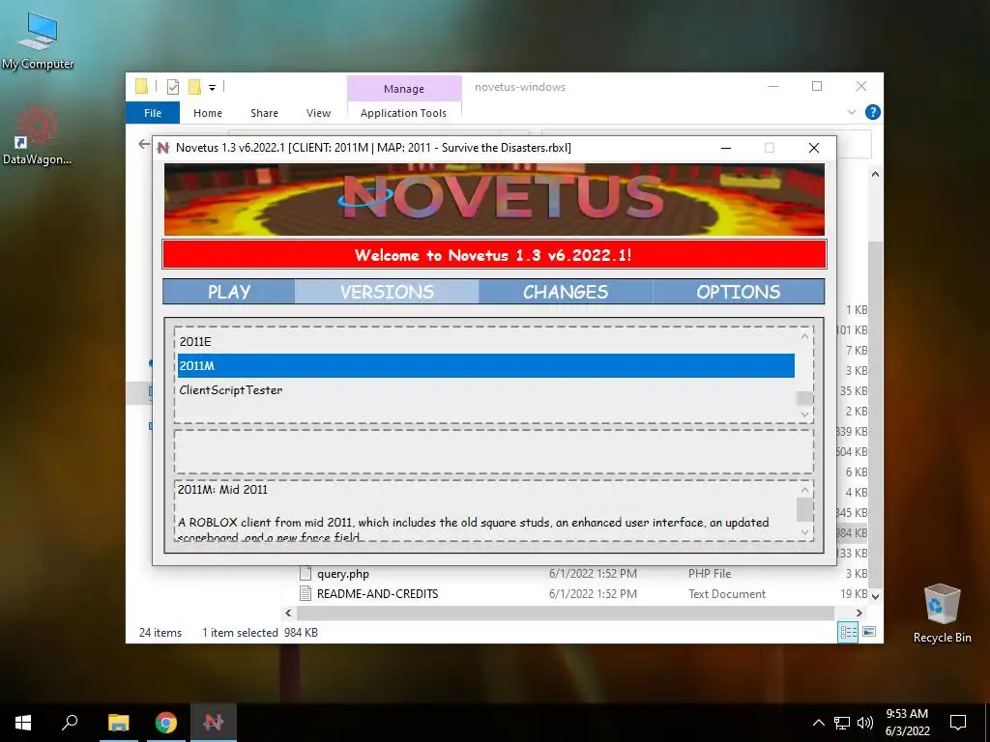Click the taskbar clock showing 9:53 AM

coord(907,723)
